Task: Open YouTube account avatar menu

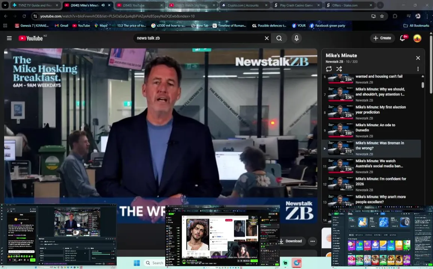Action: 417,38
